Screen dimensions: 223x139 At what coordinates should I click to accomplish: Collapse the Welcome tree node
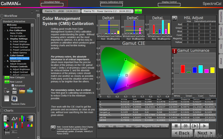coord(5,25)
